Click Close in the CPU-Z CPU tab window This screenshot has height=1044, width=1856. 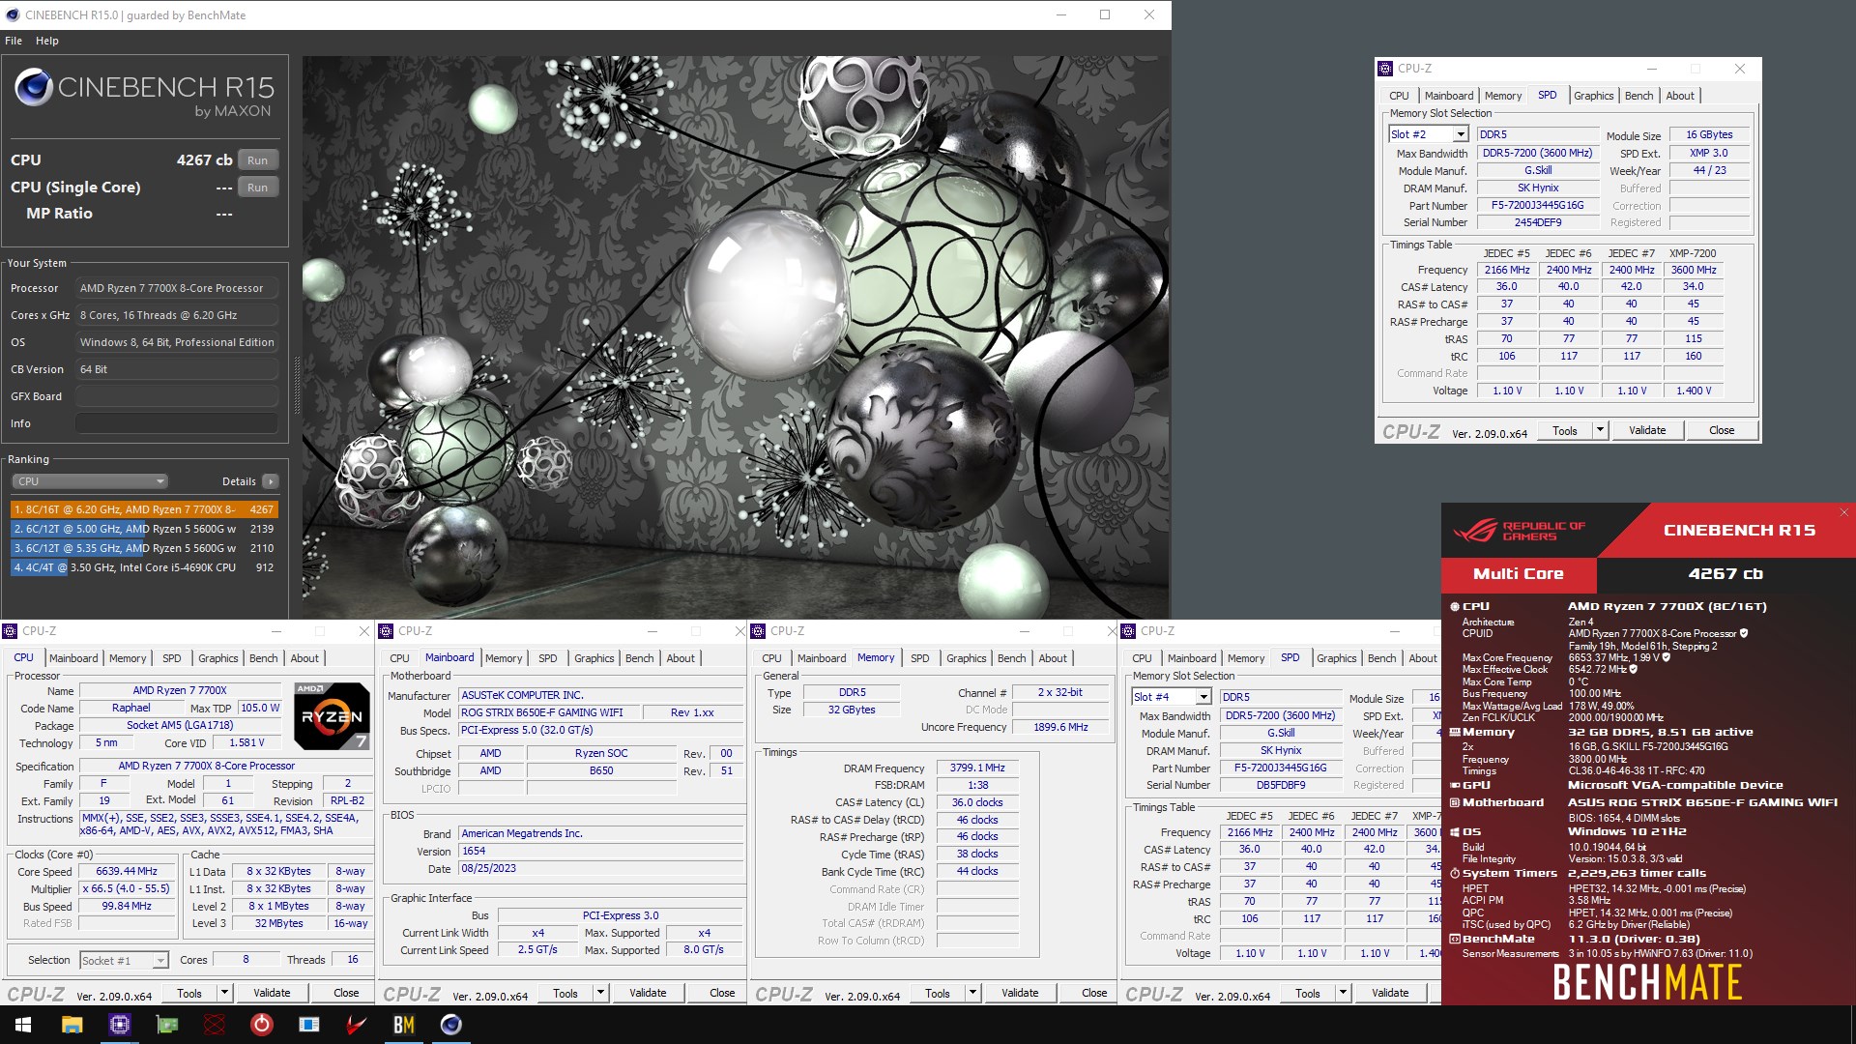point(346,993)
